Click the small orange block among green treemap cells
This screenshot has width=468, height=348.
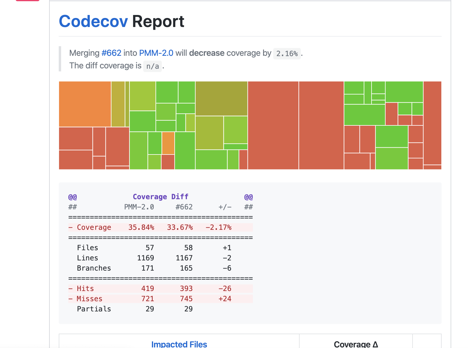(168, 143)
